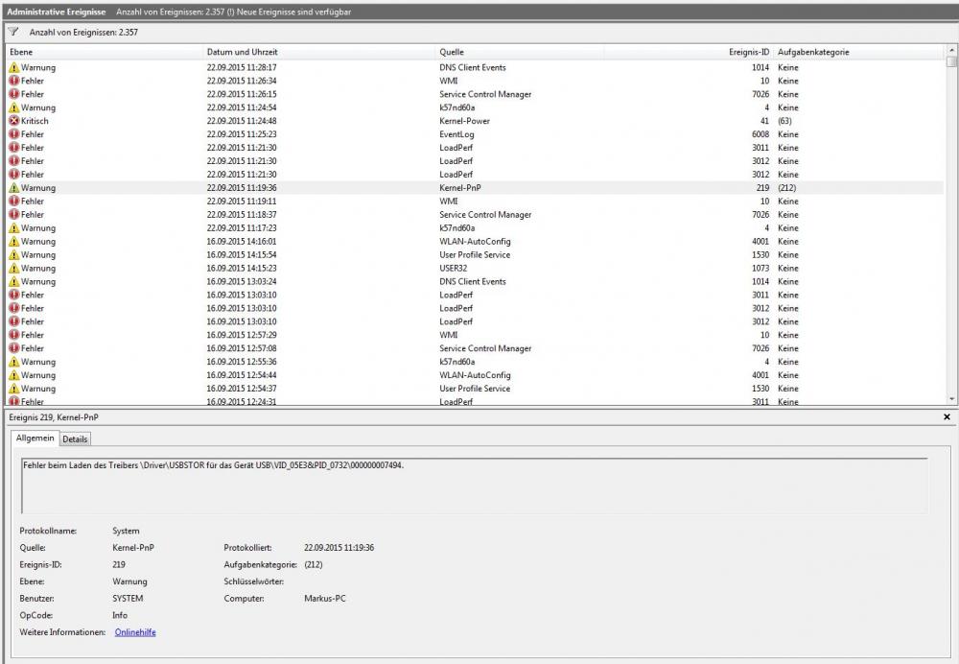Image resolution: width=959 pixels, height=664 pixels.
Task: Click error icon of WMI event at 11:26:34
Action: point(13,82)
